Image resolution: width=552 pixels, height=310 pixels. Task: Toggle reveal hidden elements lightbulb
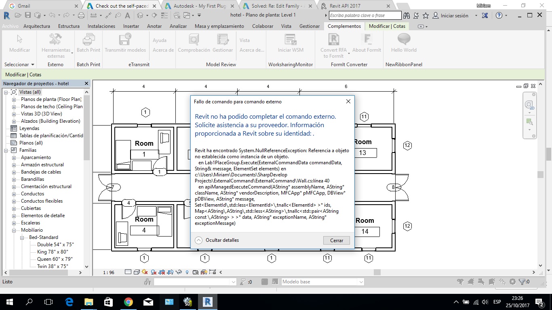pyautogui.click(x=187, y=272)
